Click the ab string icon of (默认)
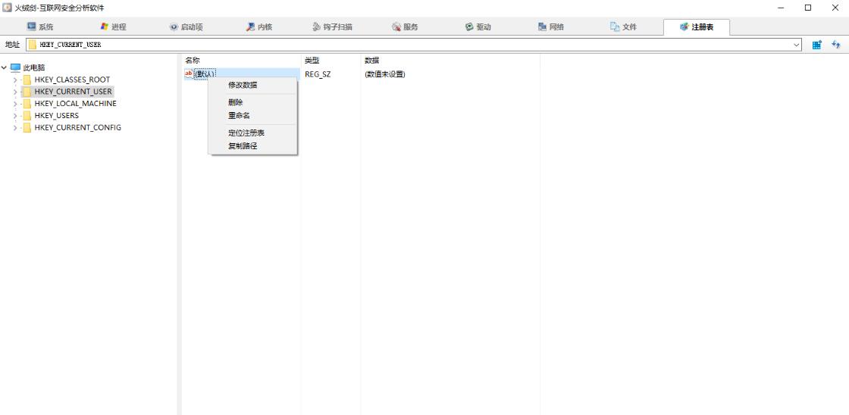849x415 pixels. [x=189, y=74]
